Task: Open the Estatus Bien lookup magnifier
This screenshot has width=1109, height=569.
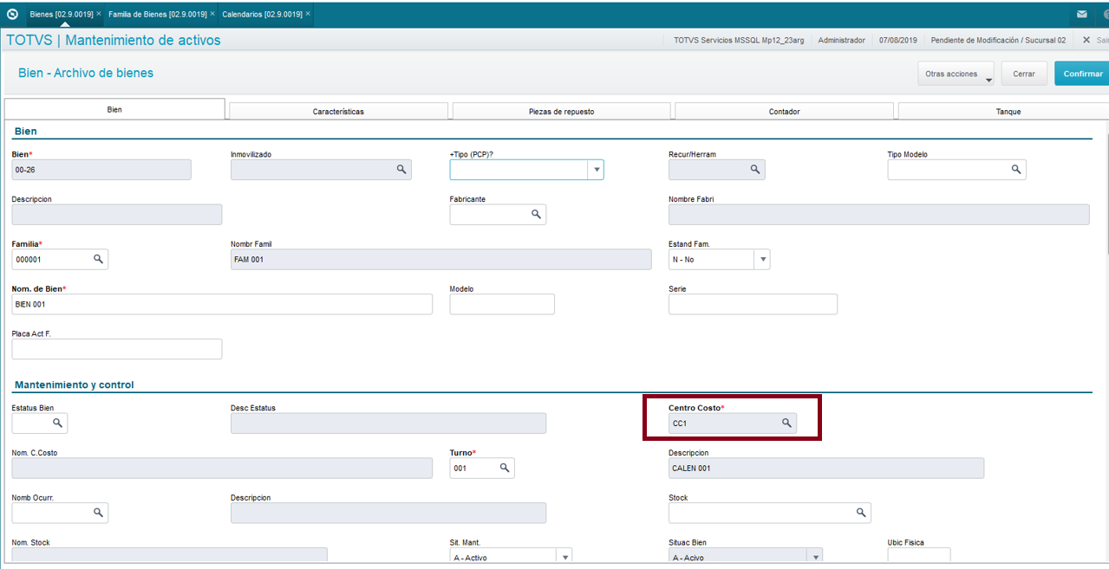Action: pos(57,423)
